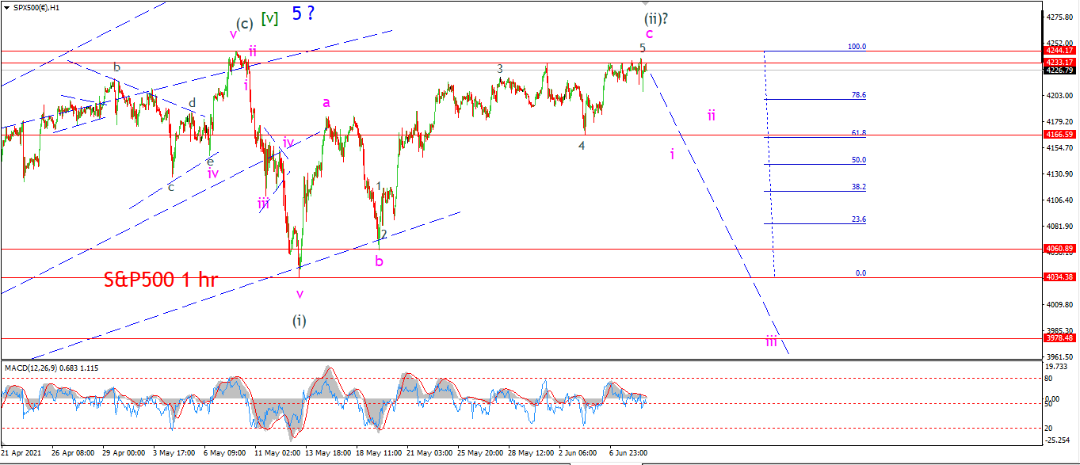The image size is (1080, 465).
Task: Select the red 3978.48 price tag
Action: [x=1060, y=338]
